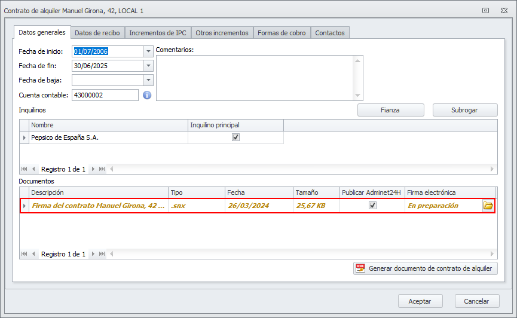Switch to the Datos de recibo tab
Image resolution: width=517 pixels, height=318 pixels.
coord(97,33)
